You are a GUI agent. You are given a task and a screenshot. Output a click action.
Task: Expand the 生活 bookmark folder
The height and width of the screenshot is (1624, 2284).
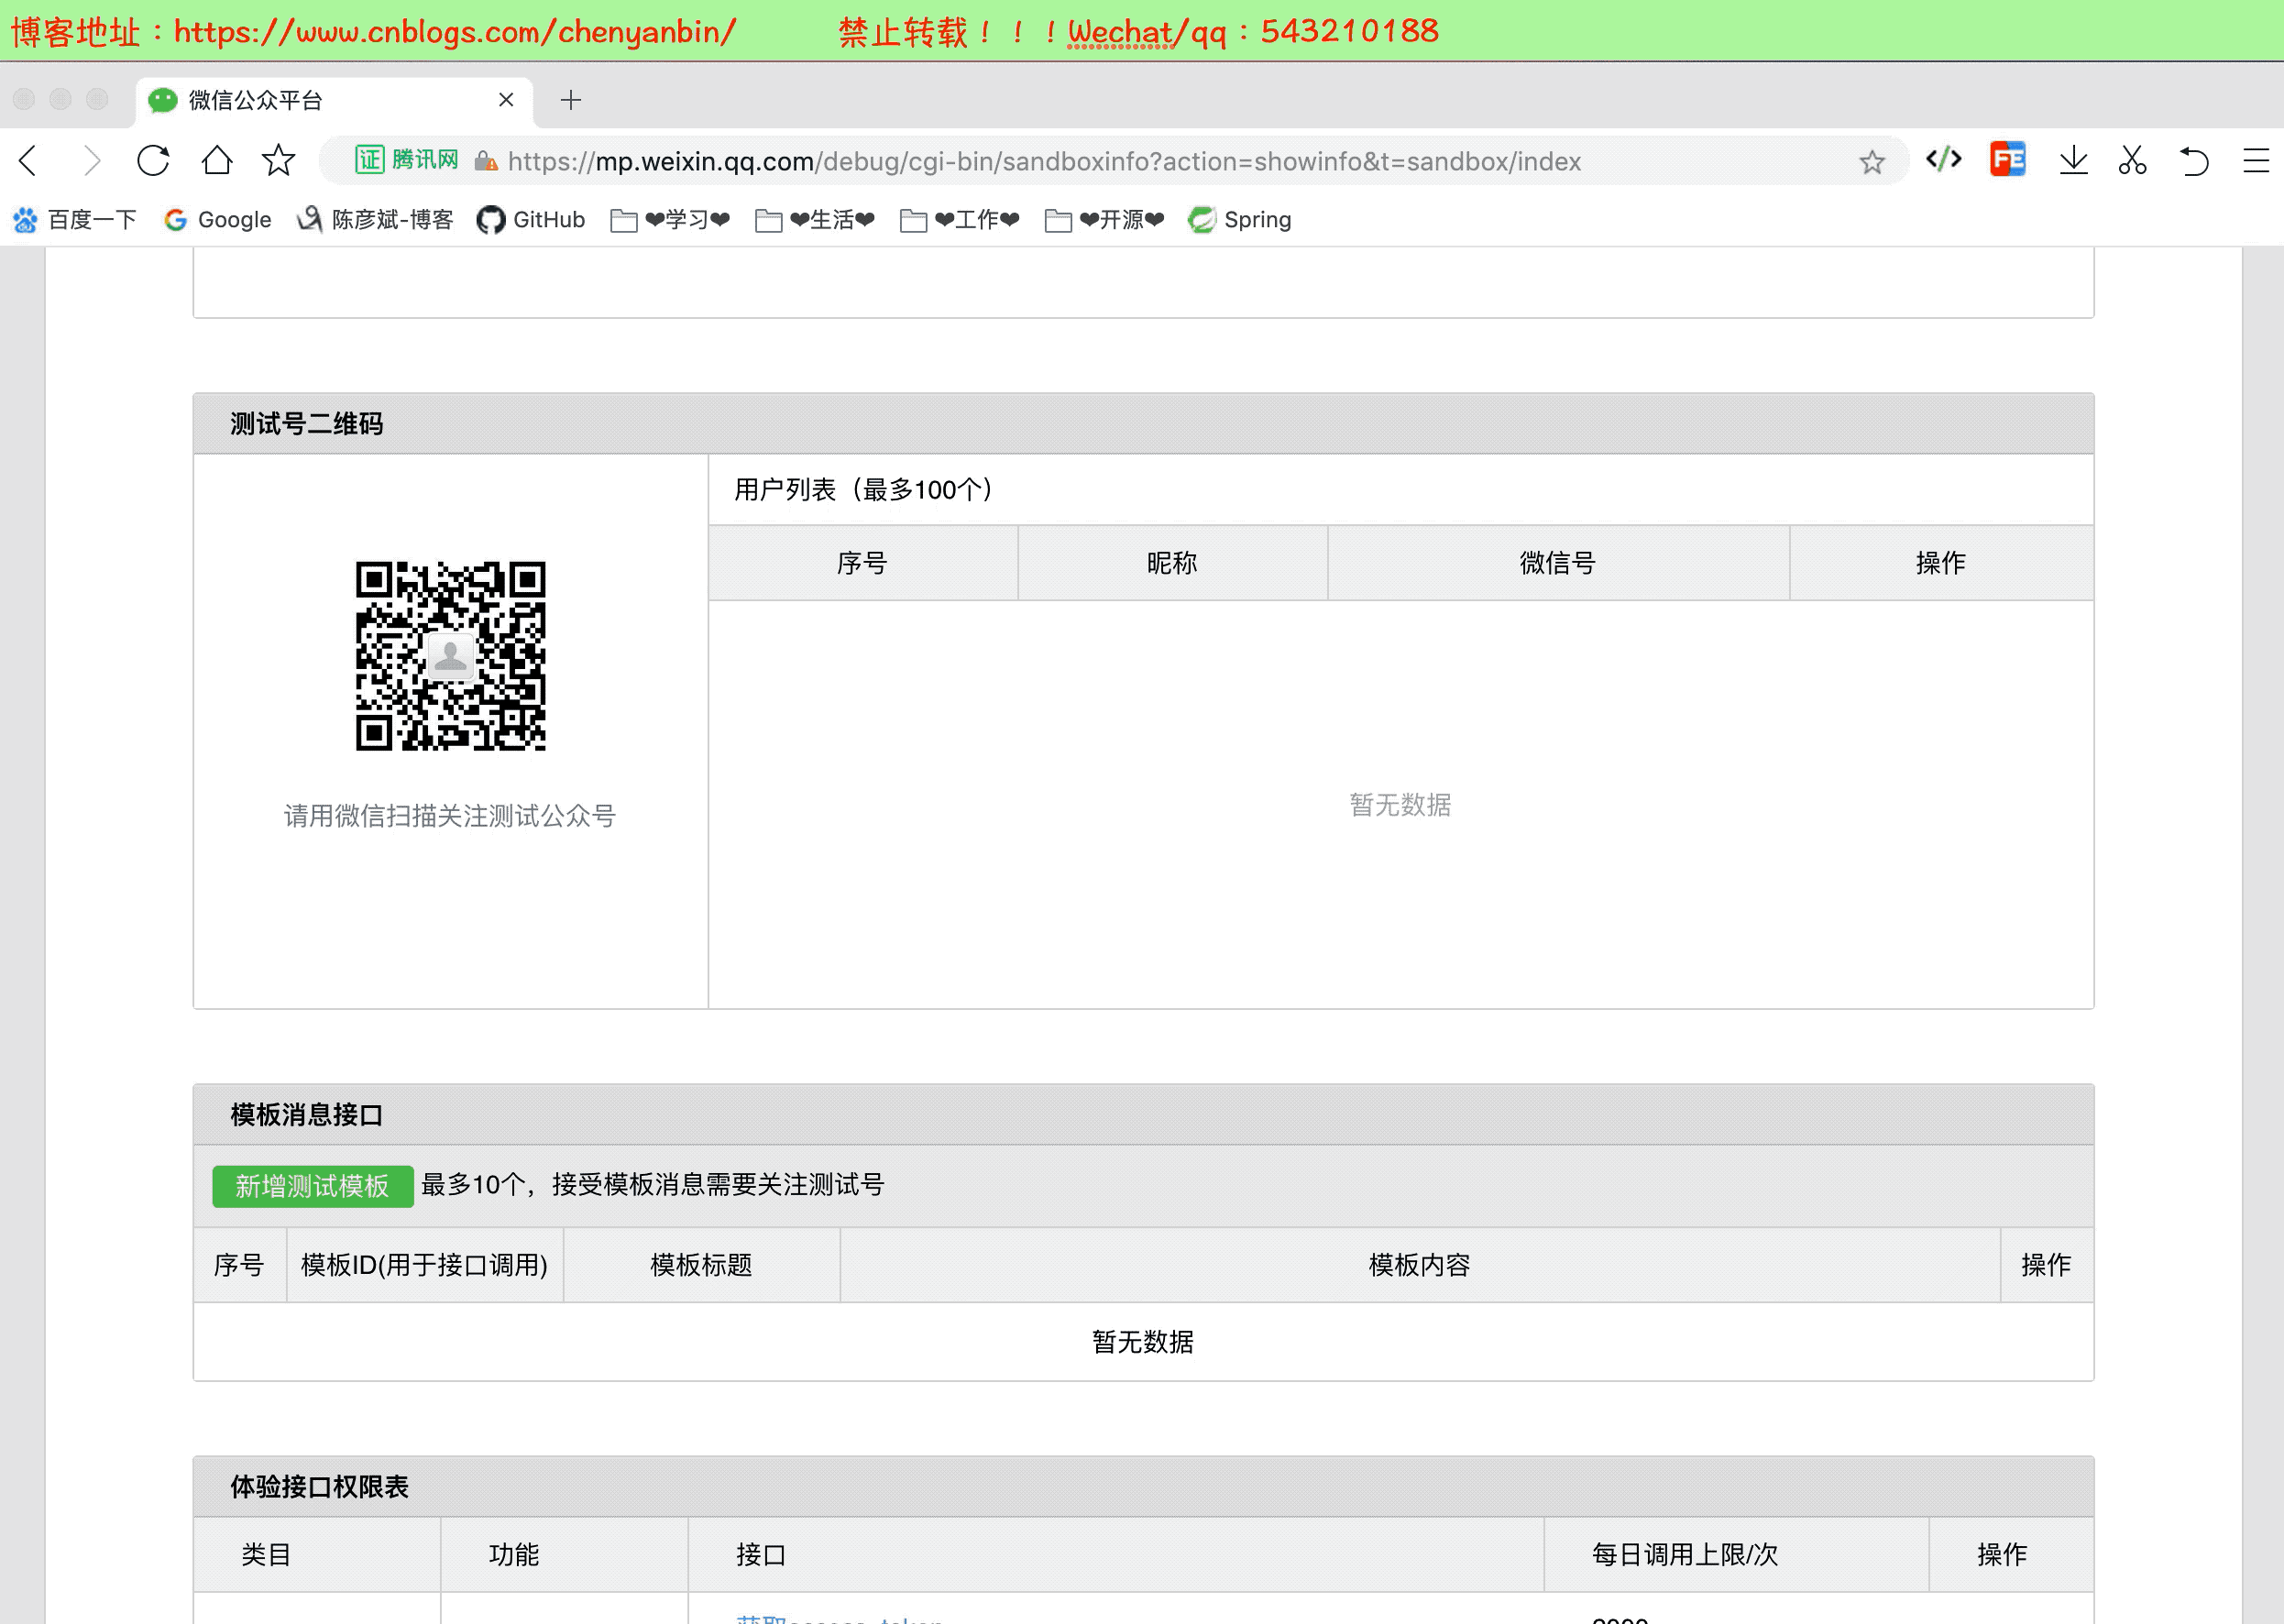pos(815,220)
